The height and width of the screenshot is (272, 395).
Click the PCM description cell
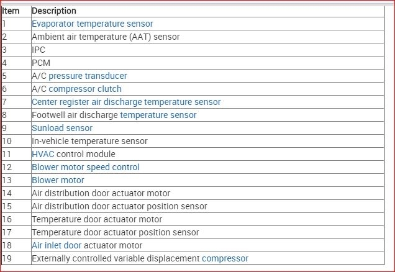coord(40,63)
